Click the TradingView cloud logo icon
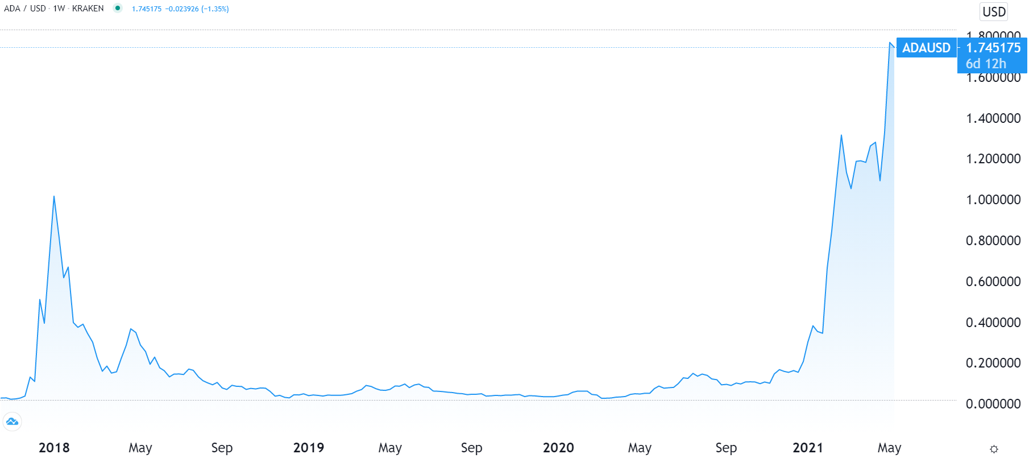 (x=12, y=422)
